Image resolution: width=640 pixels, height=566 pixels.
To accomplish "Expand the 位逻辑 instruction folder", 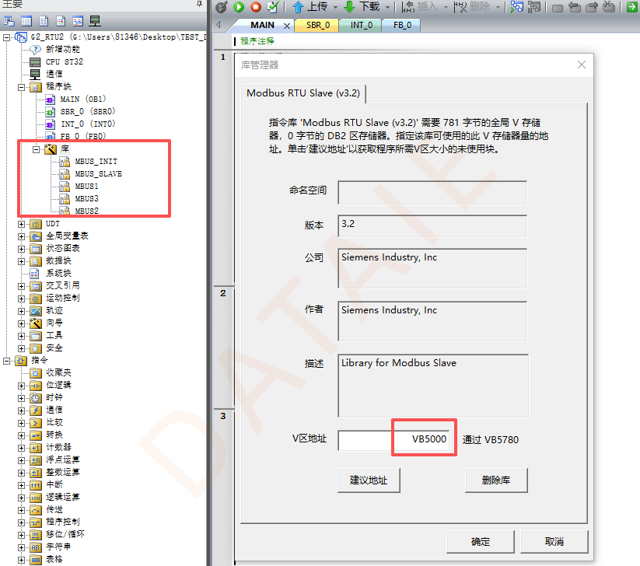I will coord(21,386).
